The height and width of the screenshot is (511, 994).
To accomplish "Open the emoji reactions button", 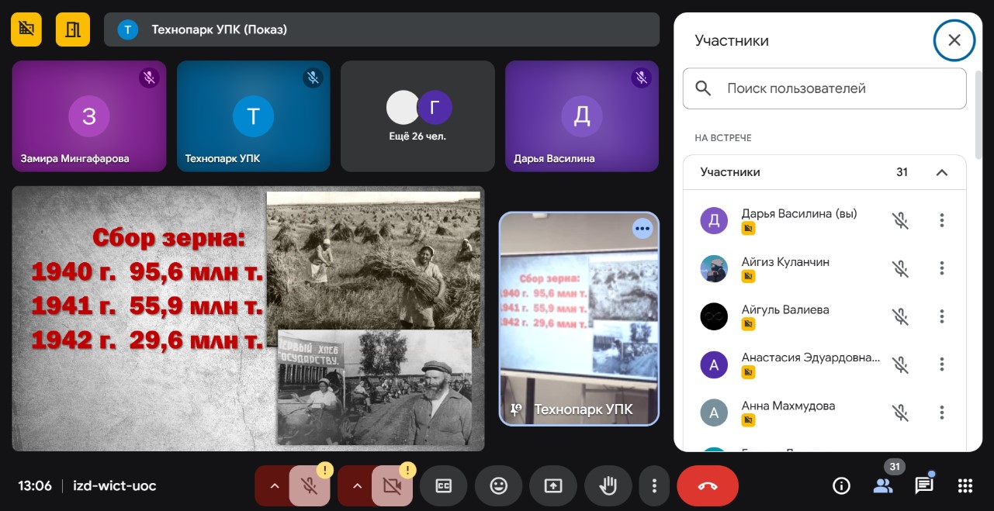I will coord(498,486).
